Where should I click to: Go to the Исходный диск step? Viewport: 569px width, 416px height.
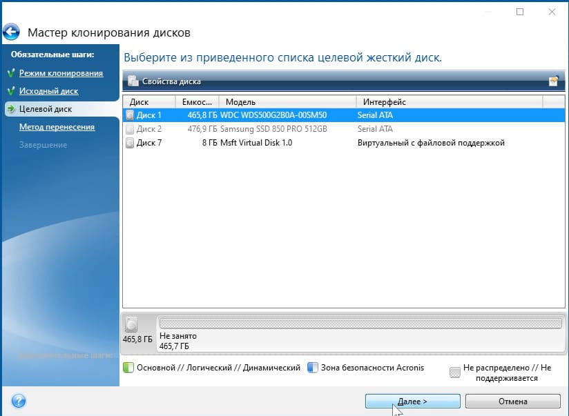click(48, 91)
